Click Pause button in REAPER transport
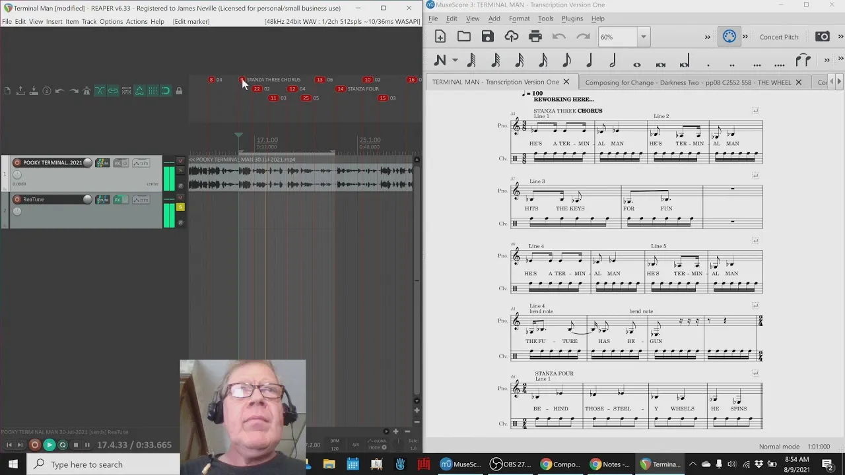845x475 pixels. coord(87,445)
